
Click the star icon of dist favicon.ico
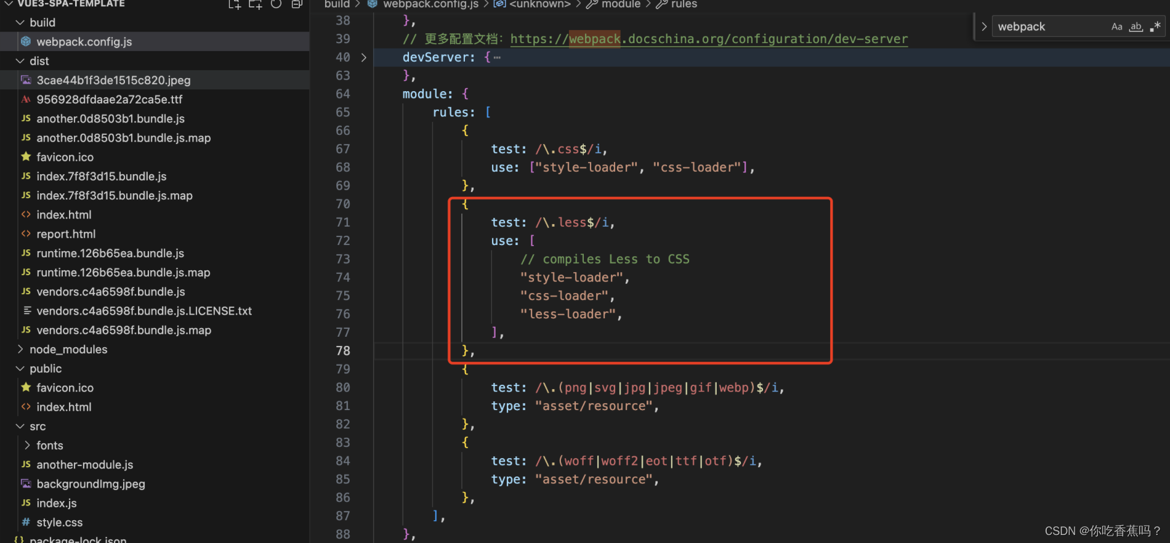point(26,156)
